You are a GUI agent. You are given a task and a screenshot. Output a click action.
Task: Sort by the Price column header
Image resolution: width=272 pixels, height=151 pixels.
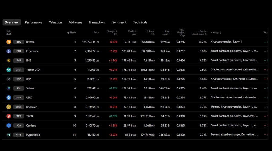point(96,32)
